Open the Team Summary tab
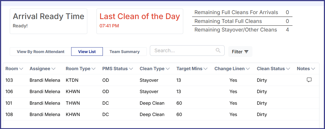 point(125,52)
